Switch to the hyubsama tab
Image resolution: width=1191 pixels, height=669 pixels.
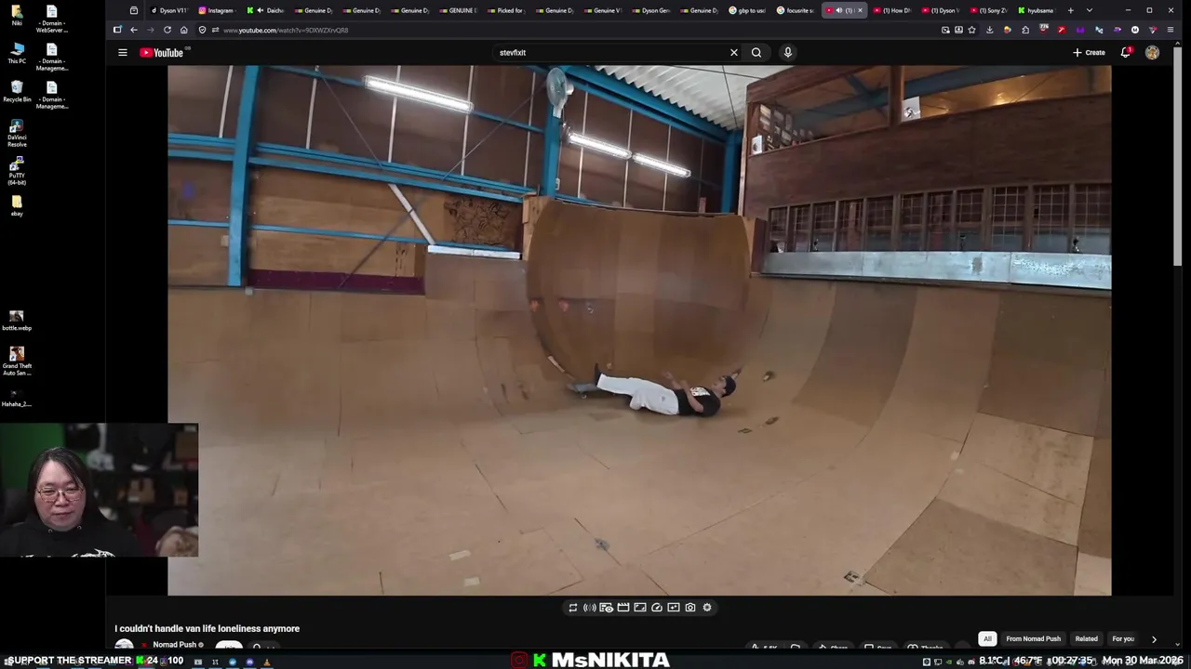1036,10
